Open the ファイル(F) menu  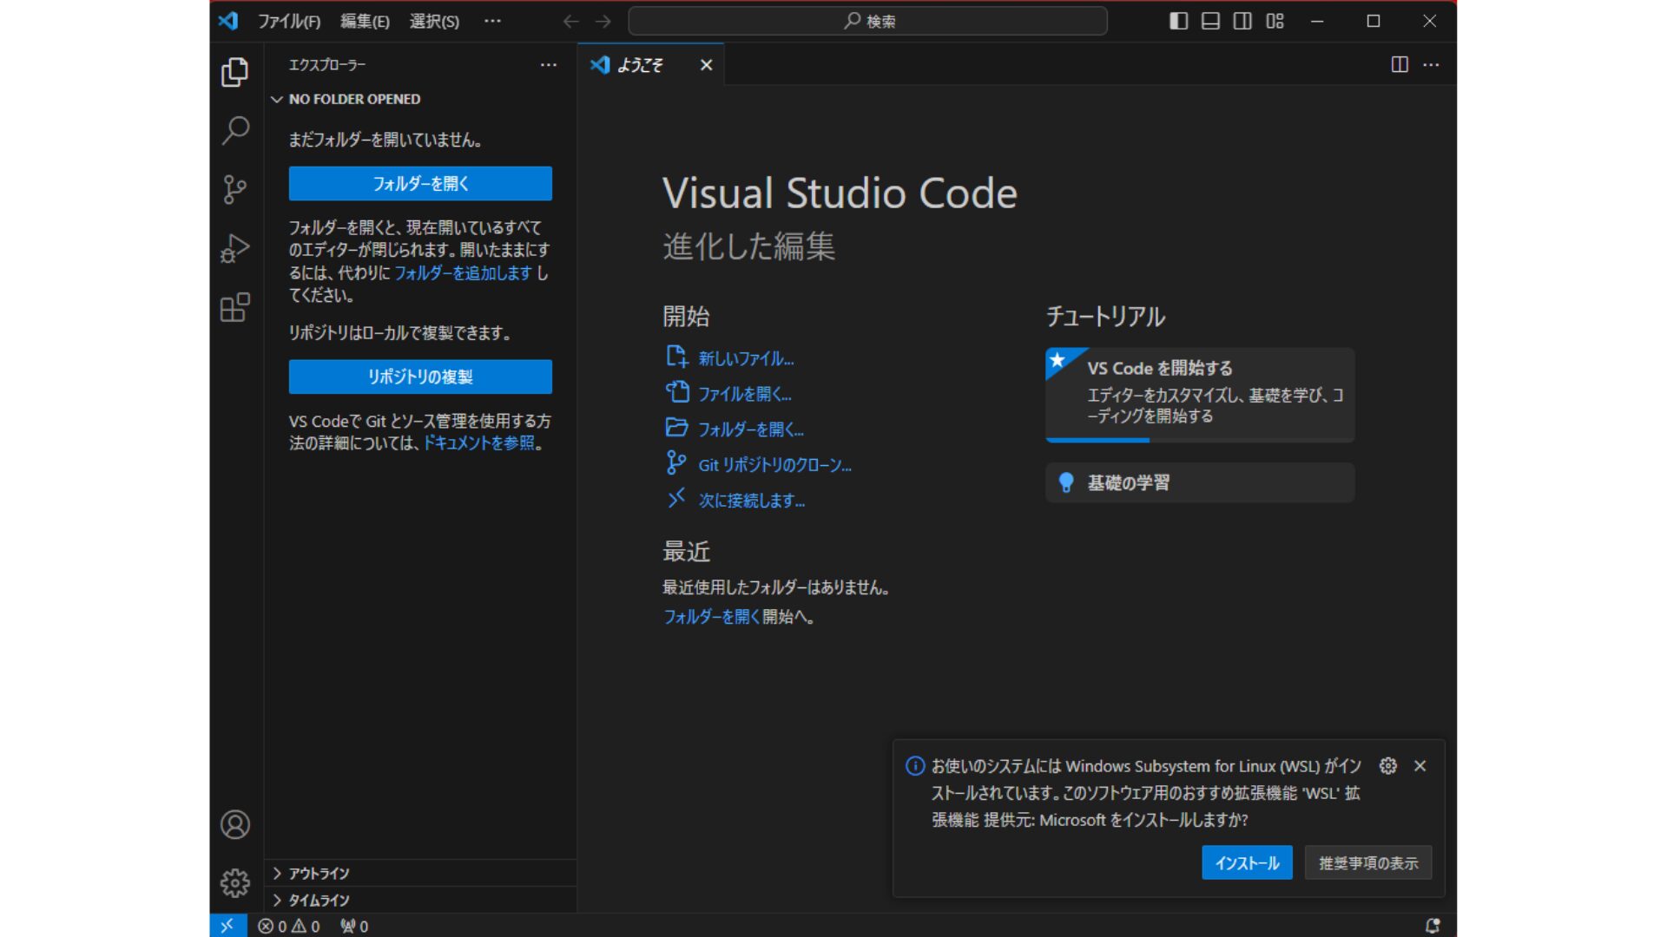click(290, 21)
